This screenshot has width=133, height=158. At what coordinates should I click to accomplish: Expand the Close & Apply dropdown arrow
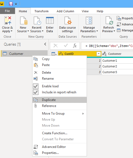pyautogui.click(x=11, y=31)
